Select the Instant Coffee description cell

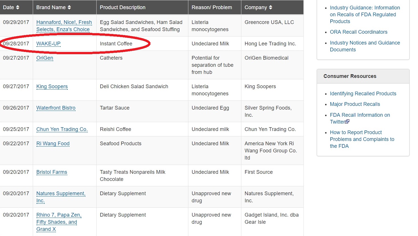tap(142, 44)
